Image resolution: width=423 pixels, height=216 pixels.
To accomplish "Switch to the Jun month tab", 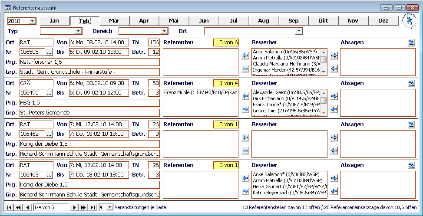I will coord(204,21).
